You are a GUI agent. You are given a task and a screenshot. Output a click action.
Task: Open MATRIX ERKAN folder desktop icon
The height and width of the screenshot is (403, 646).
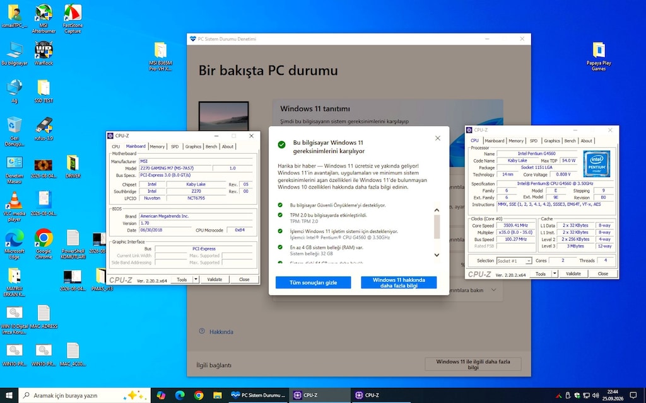[15, 281]
